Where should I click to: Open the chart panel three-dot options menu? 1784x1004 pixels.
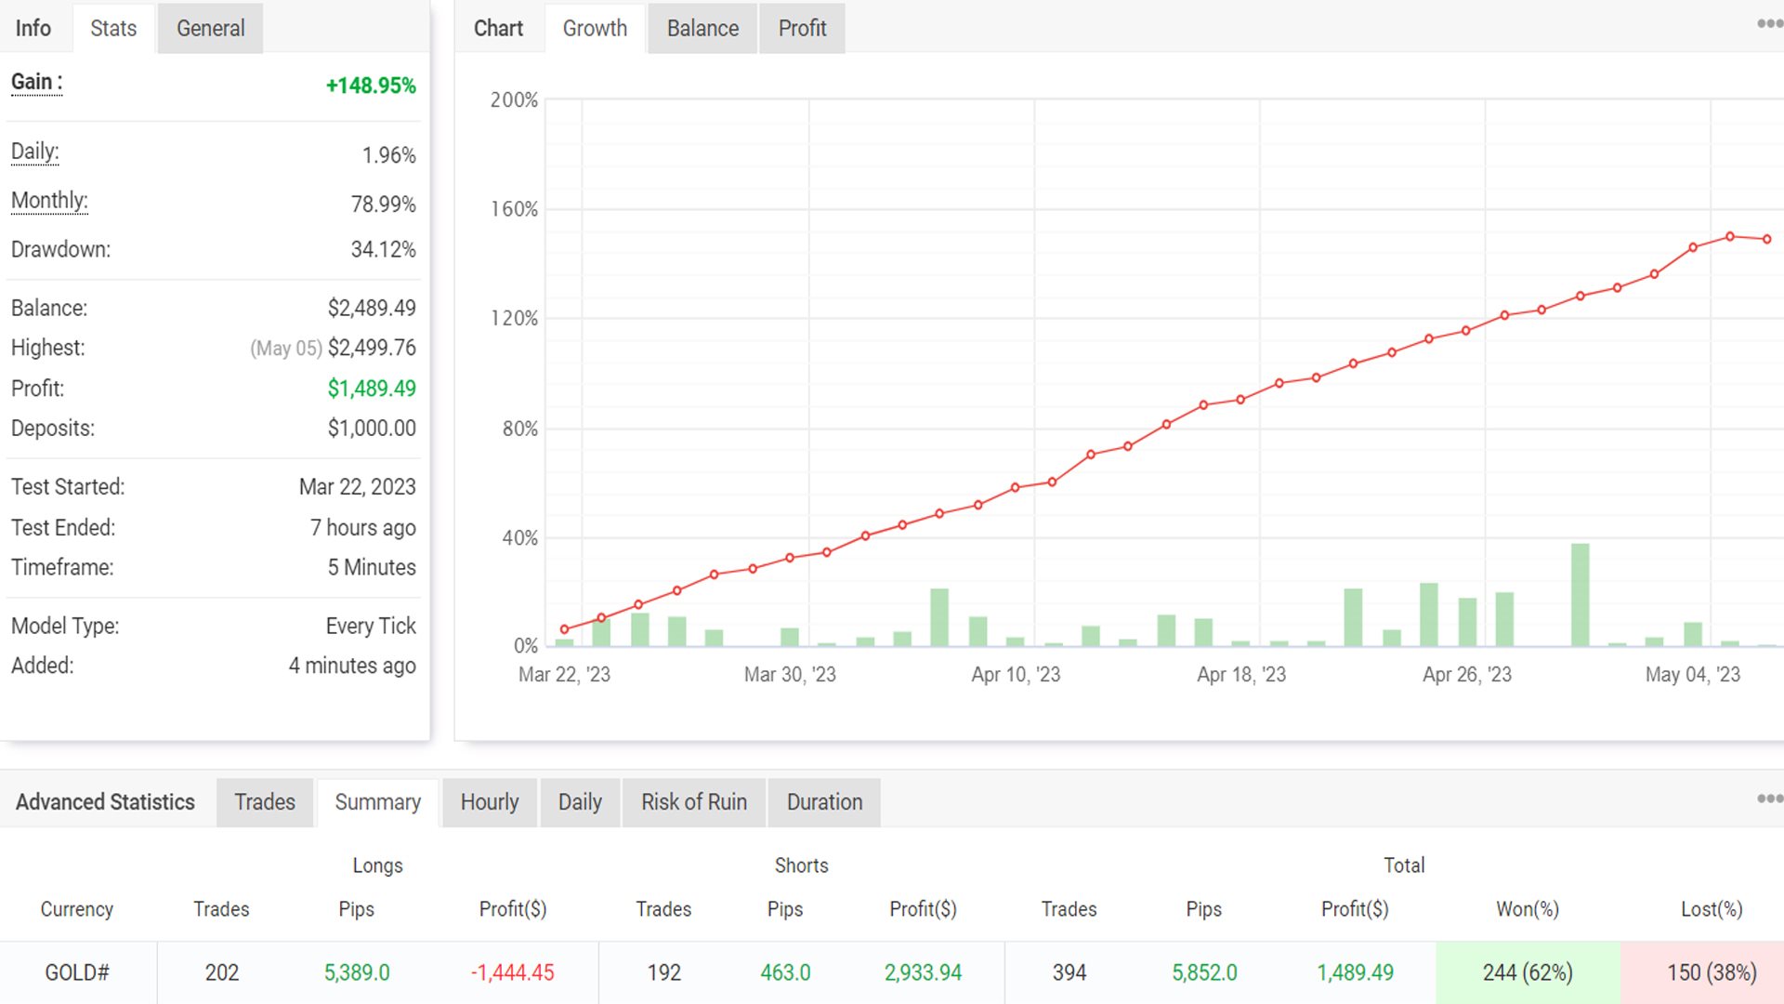(1769, 24)
